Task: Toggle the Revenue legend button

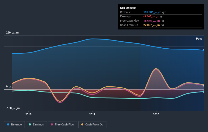Action: [14, 125]
